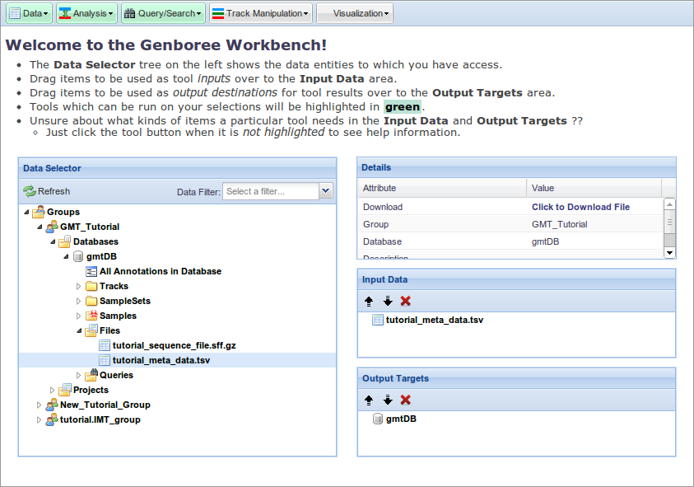Viewport: 694px width, 487px height.
Task: Select tutorial_meta_data.tsv in Input Data
Action: (x=434, y=320)
